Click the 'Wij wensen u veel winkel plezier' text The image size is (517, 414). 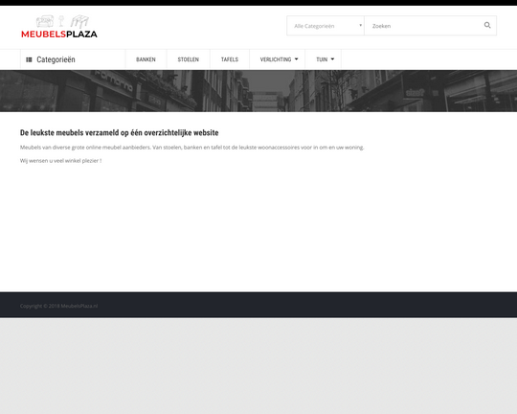(x=60, y=161)
